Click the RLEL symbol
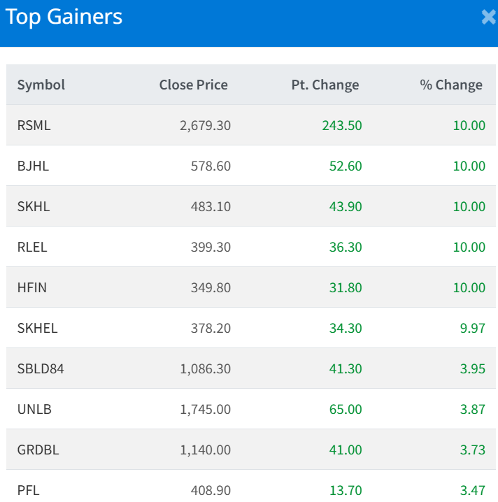The width and height of the screenshot is (498, 502). click(32, 248)
